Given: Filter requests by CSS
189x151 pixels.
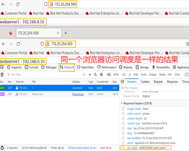Looking at the screenshot, I should pyautogui.click(x=124, y=75).
